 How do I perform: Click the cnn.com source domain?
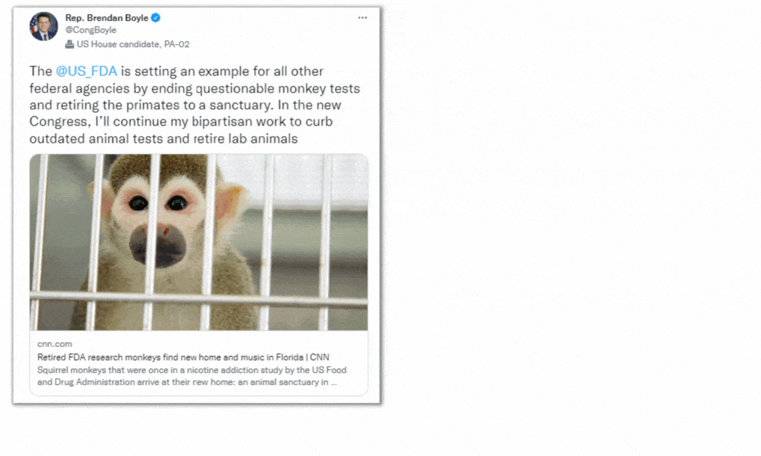point(55,344)
